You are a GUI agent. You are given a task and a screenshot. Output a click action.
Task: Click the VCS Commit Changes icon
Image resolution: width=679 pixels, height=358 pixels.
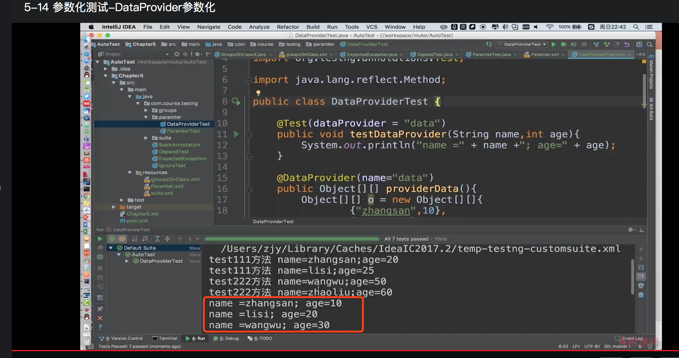pos(607,45)
